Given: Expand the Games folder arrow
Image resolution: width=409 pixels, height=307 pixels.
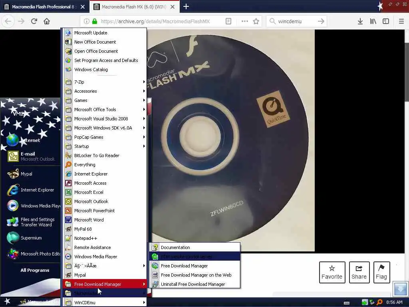Looking at the screenshot, I should [x=144, y=100].
